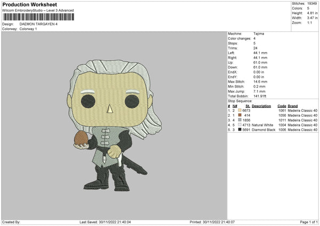
Task: Click the Colorway 1 value
Action: [x=28, y=29]
